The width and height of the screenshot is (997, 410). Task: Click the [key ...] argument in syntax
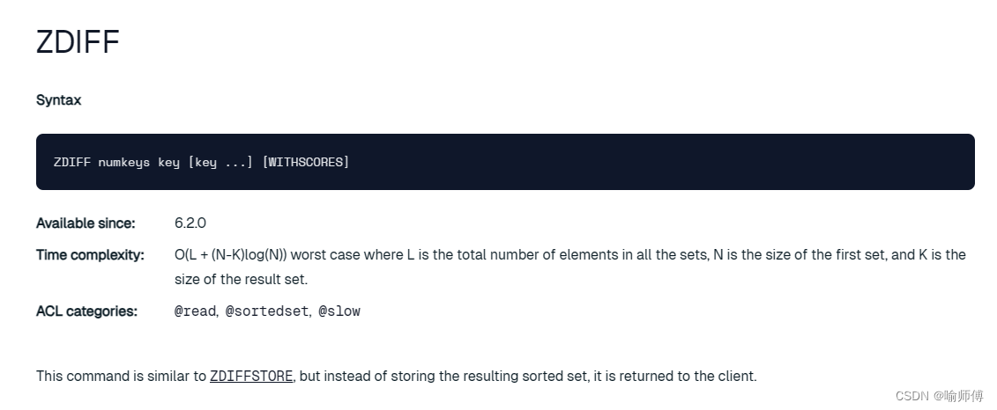[220, 162]
